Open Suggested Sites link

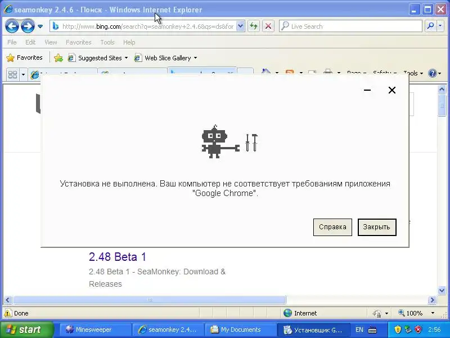[94, 58]
